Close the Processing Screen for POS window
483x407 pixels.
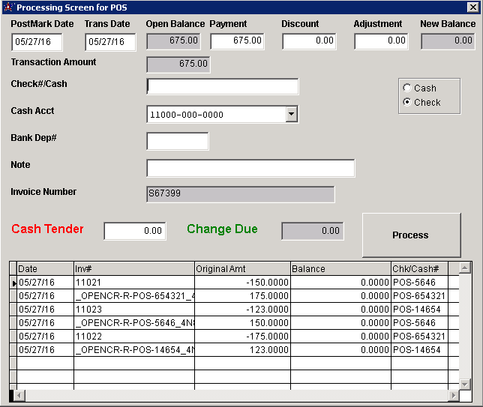pyautogui.click(x=472, y=7)
